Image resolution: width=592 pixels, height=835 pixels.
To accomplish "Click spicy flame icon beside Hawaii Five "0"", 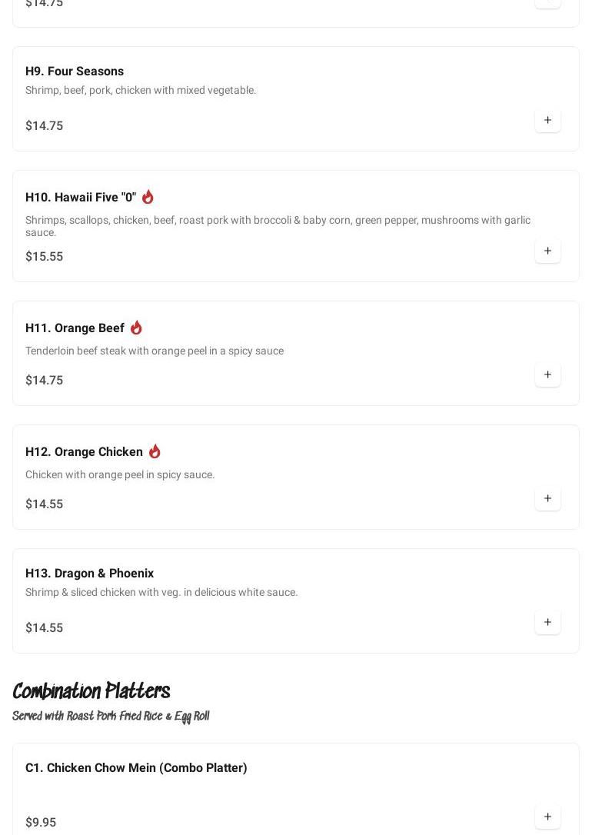I will point(148,197).
